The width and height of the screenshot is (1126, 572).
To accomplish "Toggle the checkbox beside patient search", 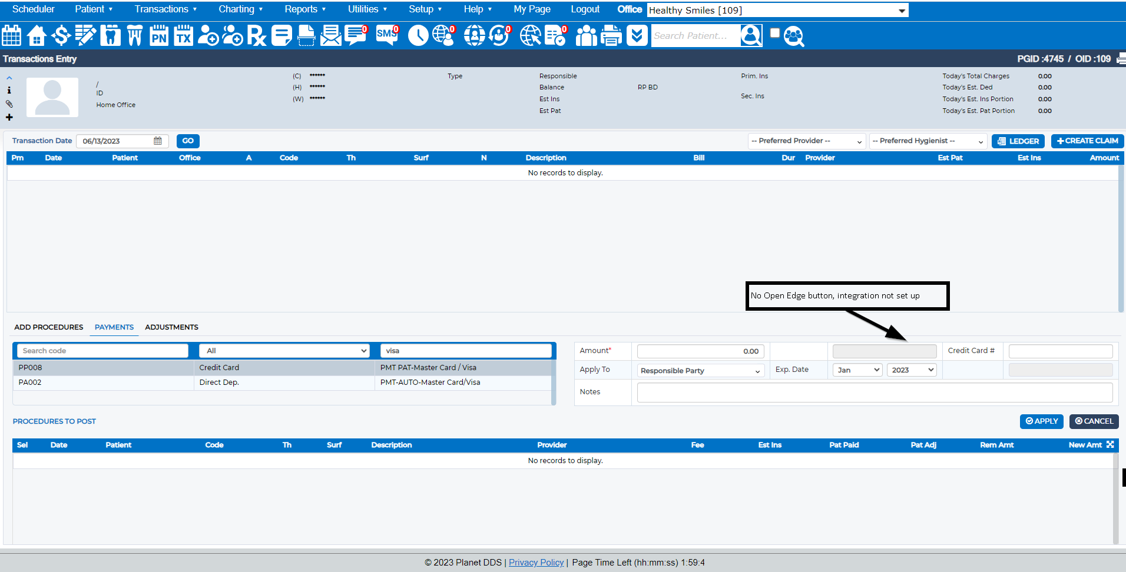I will coord(775,34).
